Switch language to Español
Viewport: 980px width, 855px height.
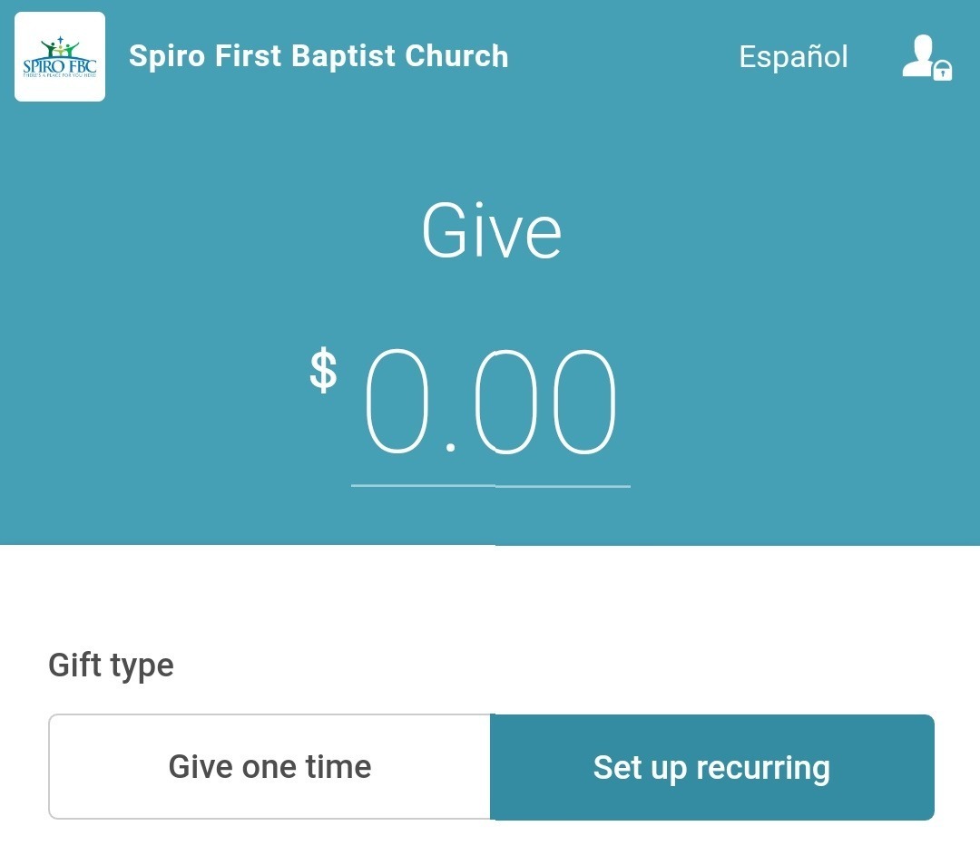tap(793, 57)
